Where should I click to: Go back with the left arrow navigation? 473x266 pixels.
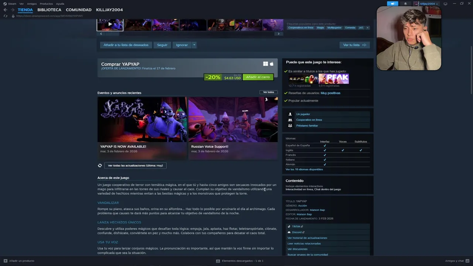coord(5,10)
